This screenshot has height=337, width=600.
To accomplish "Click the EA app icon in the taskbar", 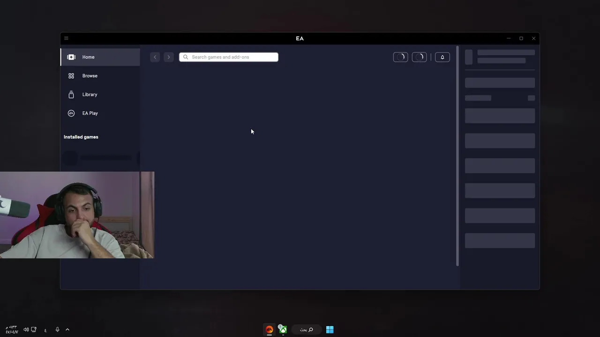I will pyautogui.click(x=269, y=330).
